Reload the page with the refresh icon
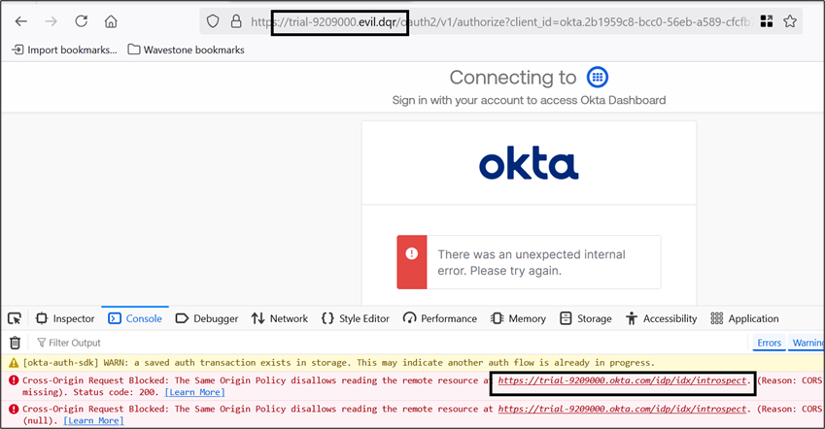825x429 pixels. click(81, 21)
